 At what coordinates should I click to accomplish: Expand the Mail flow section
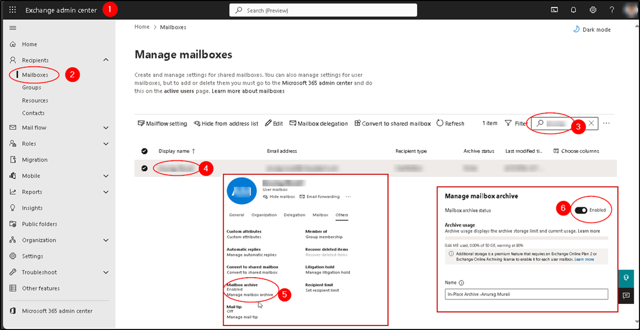106,128
